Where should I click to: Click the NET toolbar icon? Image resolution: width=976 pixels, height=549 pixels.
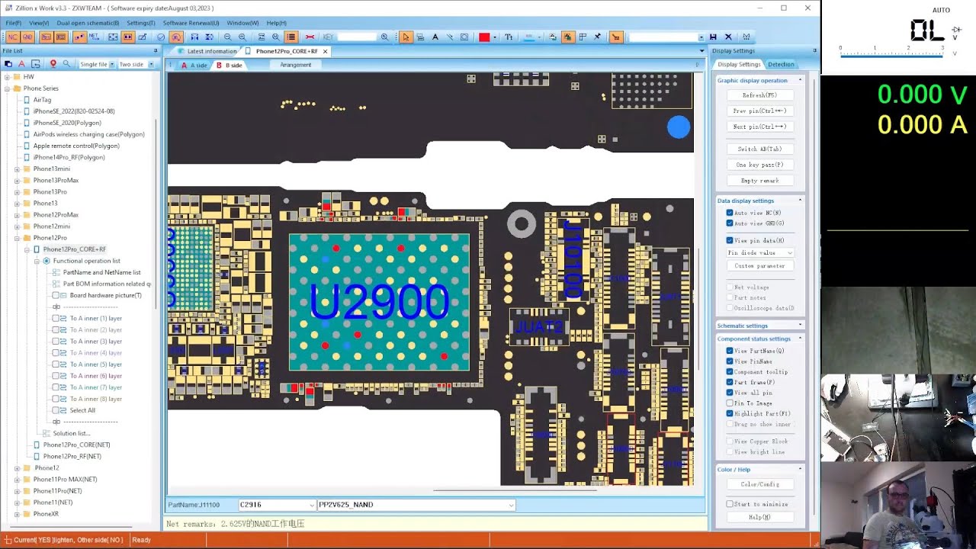94,37
